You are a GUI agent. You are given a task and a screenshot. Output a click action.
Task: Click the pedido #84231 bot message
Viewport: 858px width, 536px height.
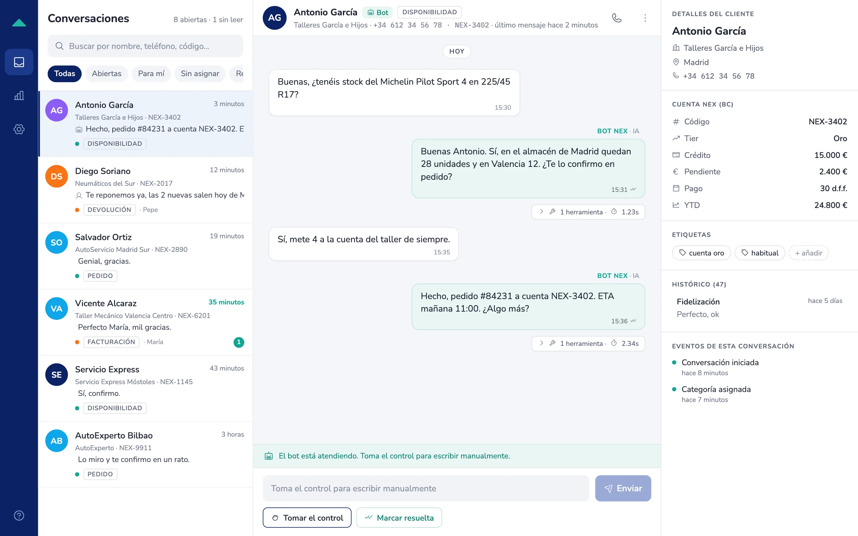coord(528,307)
